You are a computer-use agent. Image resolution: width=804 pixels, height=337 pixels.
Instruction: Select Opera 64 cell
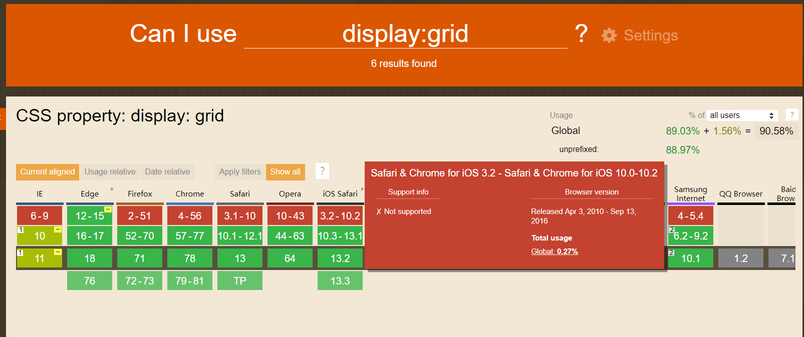[290, 258]
